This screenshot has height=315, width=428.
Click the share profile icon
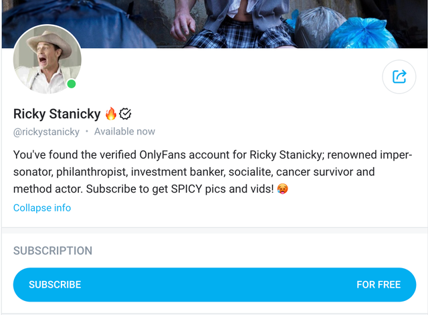tap(399, 77)
